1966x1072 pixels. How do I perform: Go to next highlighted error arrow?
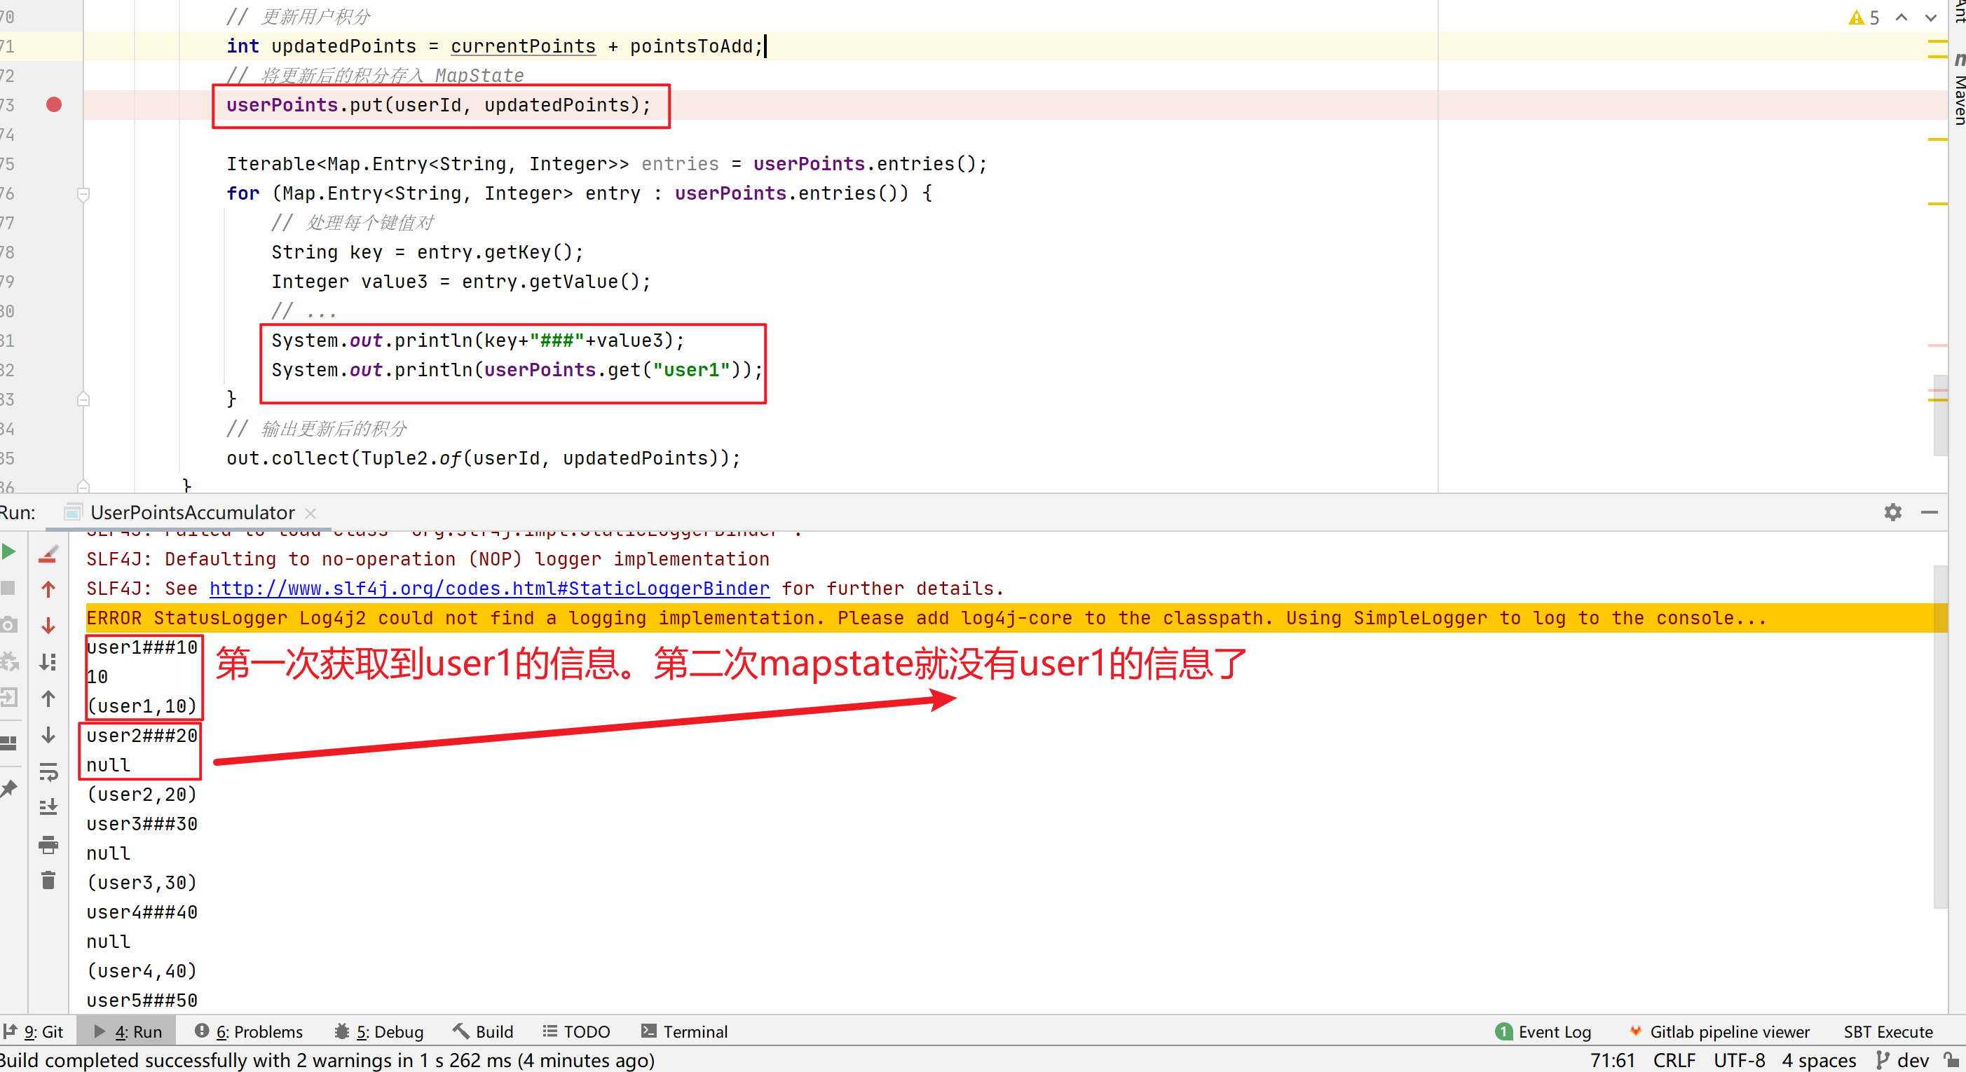pyautogui.click(x=1931, y=18)
